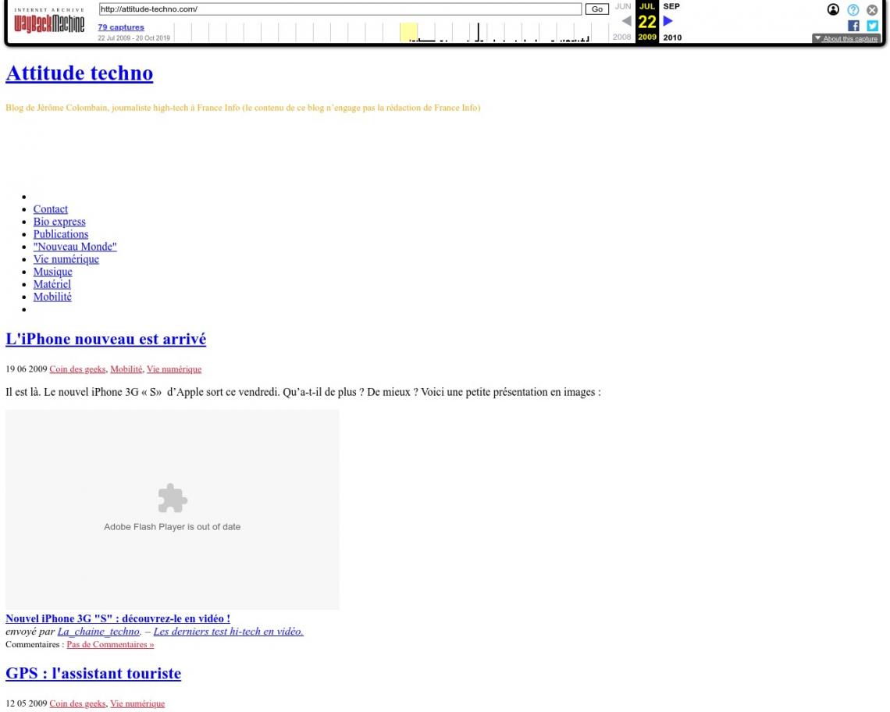Open the Attitude techno blog title
The height and width of the screenshot is (712, 890).
coord(80,73)
